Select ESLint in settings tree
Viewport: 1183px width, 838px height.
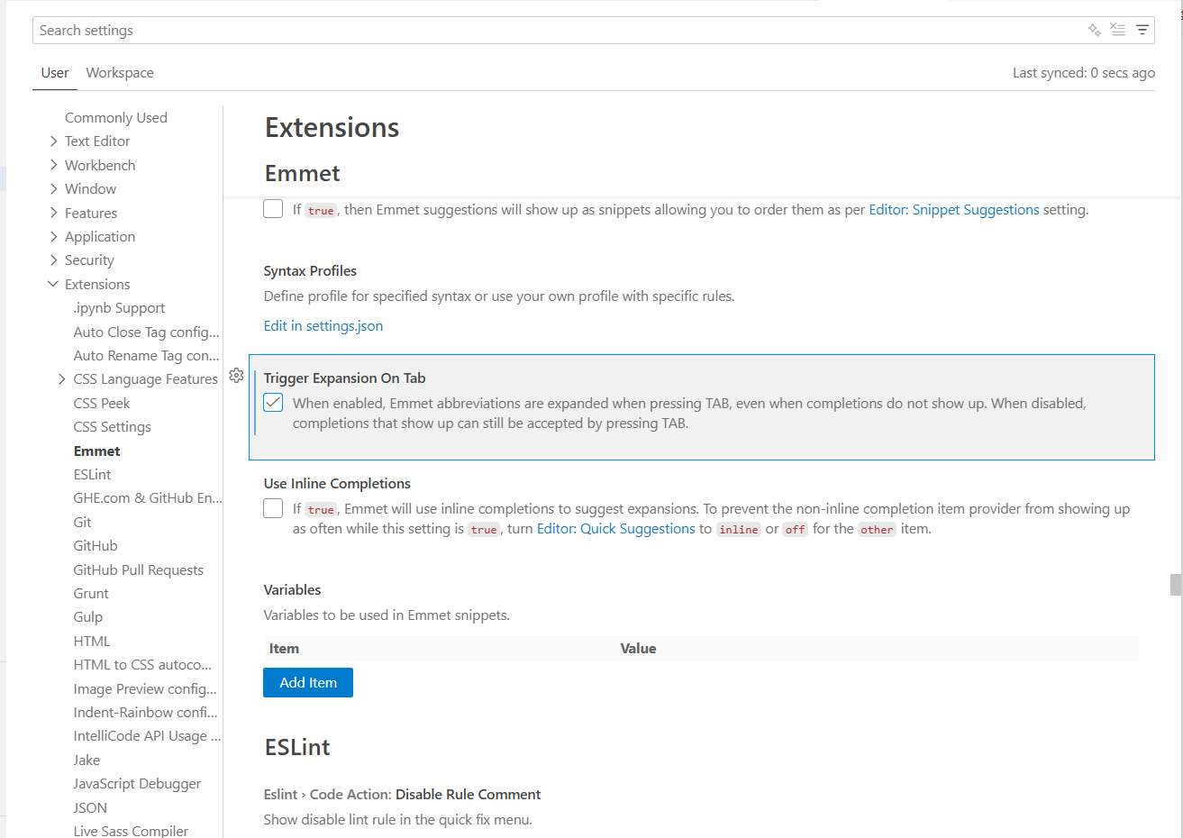[x=92, y=474]
